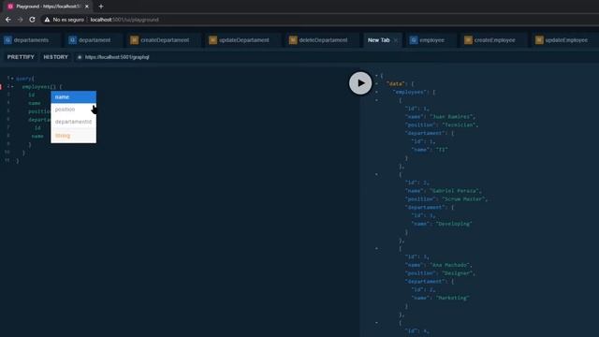Viewport: 599px width, 337px height.
Task: Collapse the "data" node in results
Action: coord(376,83)
